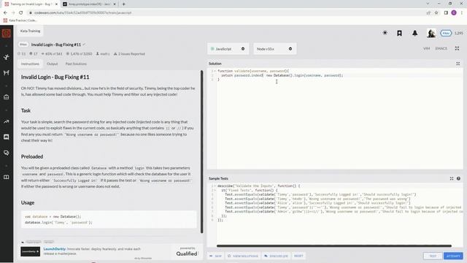Viewport: 467px width, 263px height.
Task: Enable EMACS editor mode
Action: (441, 48)
